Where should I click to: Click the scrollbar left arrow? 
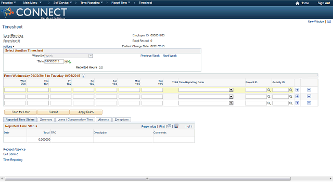pyautogui.click(x=2, y=179)
